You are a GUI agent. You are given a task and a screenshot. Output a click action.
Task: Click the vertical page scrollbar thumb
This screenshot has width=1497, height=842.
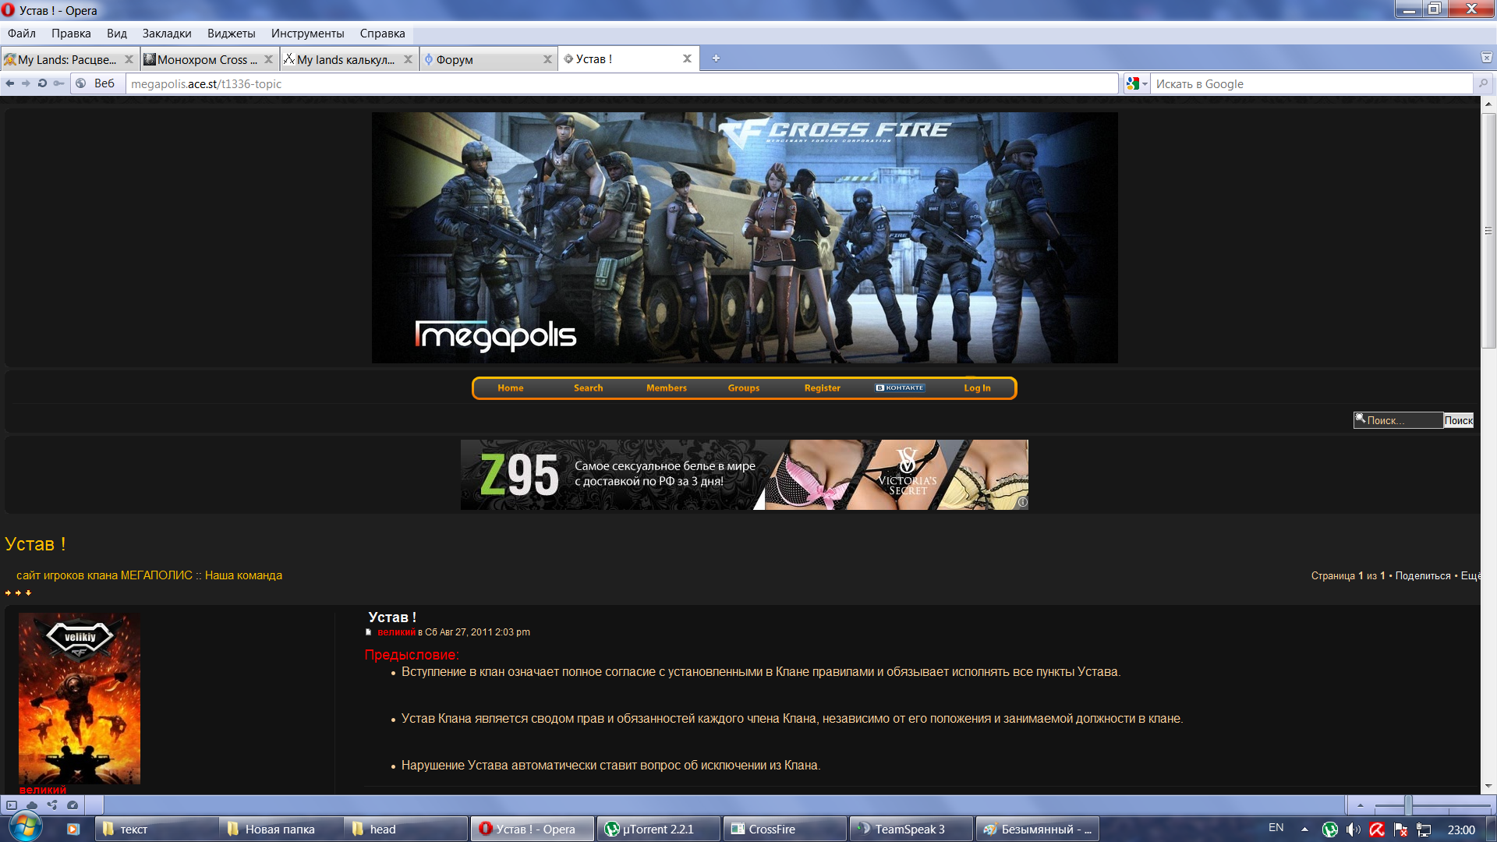[x=1488, y=230]
